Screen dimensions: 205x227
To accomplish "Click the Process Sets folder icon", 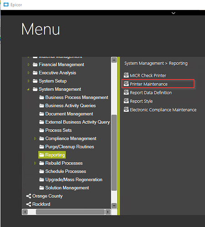I will (x=41, y=130).
